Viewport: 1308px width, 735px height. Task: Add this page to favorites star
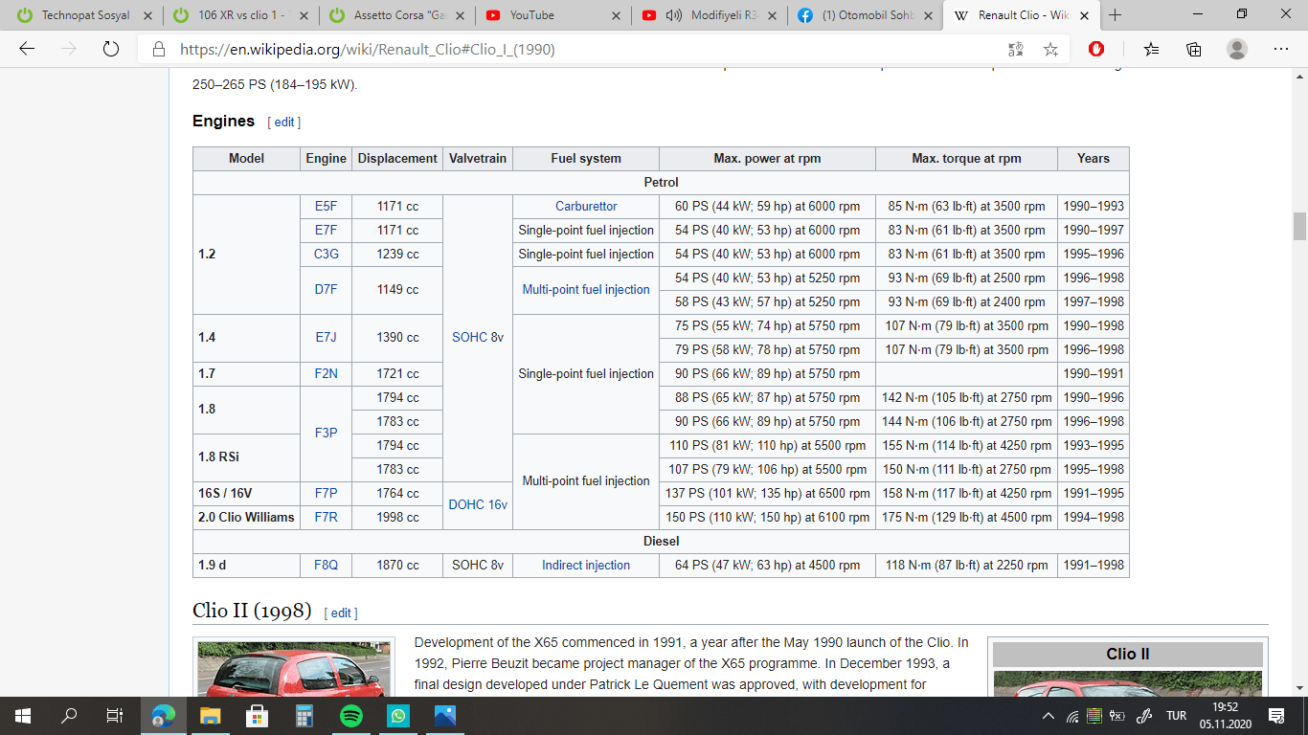pos(1050,50)
